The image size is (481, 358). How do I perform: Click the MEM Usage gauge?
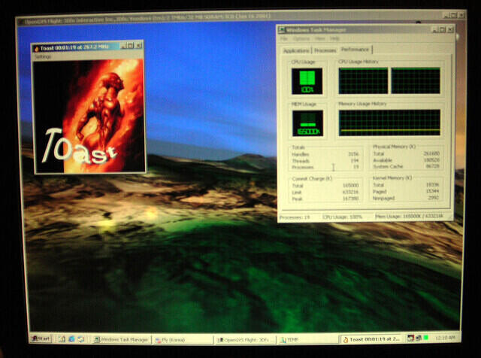pyautogui.click(x=307, y=123)
